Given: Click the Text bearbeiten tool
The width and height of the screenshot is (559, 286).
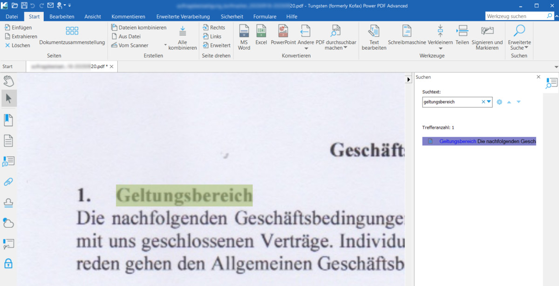Looking at the screenshot, I should tap(374, 37).
